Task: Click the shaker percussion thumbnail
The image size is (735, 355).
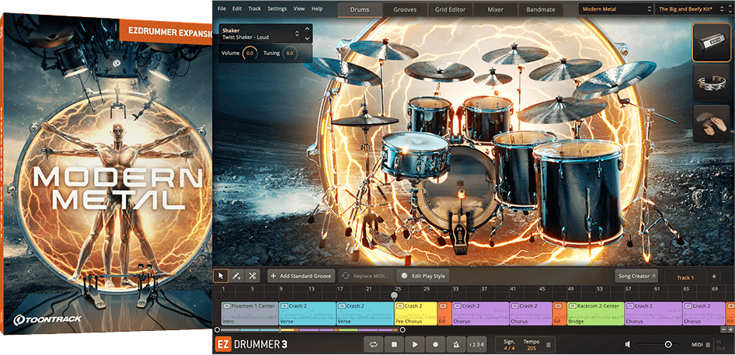Action: coord(711,42)
